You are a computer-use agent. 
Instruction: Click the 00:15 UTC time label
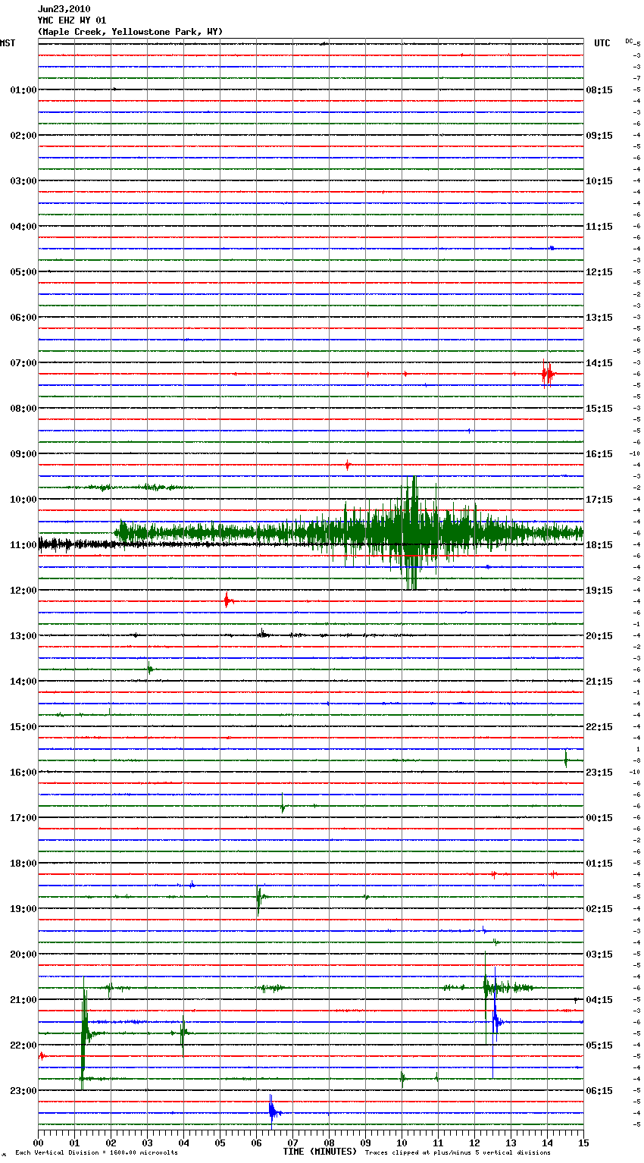[599, 818]
